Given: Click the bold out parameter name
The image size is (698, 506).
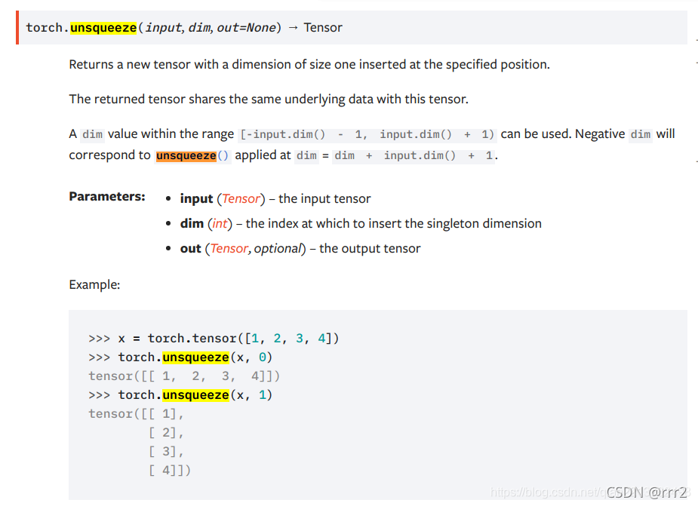Looking at the screenshot, I should pos(189,248).
